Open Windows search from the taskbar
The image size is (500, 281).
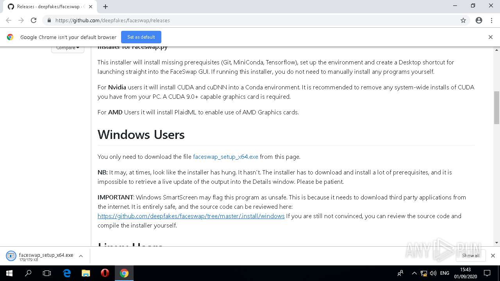point(28,273)
